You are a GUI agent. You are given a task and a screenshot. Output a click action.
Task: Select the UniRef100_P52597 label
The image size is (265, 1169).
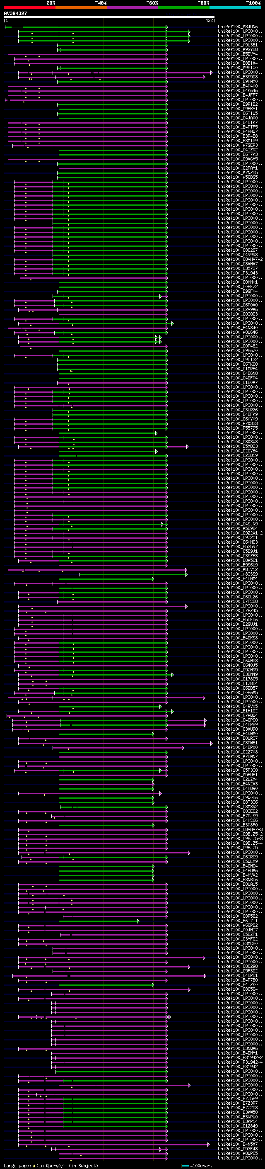[x=238, y=547]
